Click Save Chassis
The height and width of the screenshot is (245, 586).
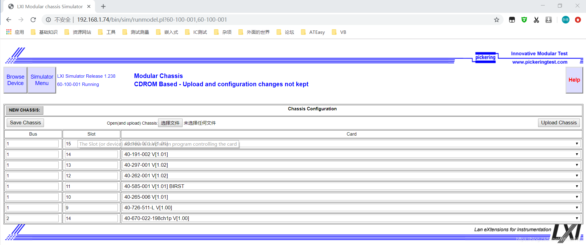point(25,123)
